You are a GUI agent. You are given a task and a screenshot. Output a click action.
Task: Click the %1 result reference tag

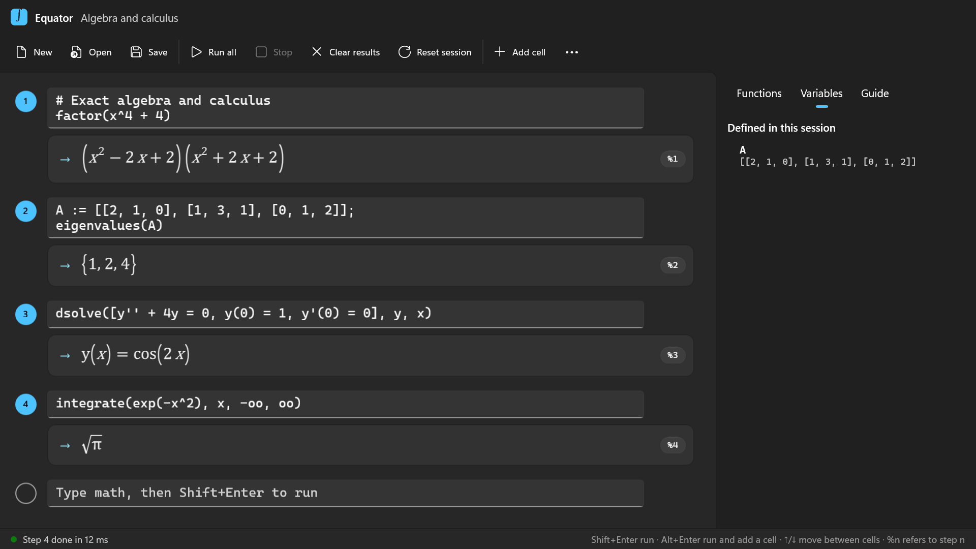point(673,159)
